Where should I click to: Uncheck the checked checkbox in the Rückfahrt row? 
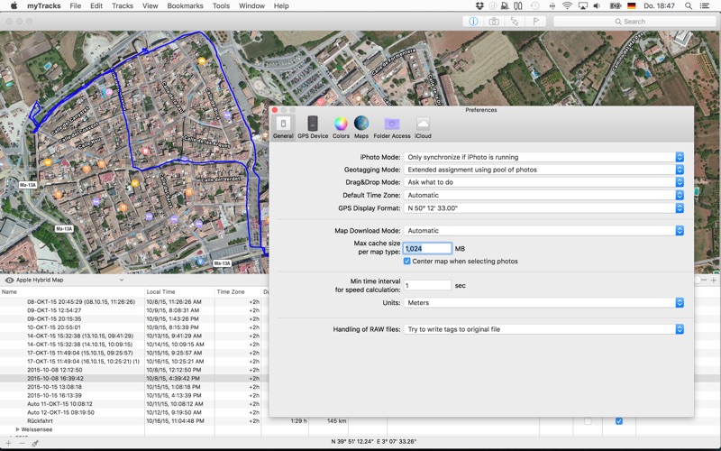(618, 421)
